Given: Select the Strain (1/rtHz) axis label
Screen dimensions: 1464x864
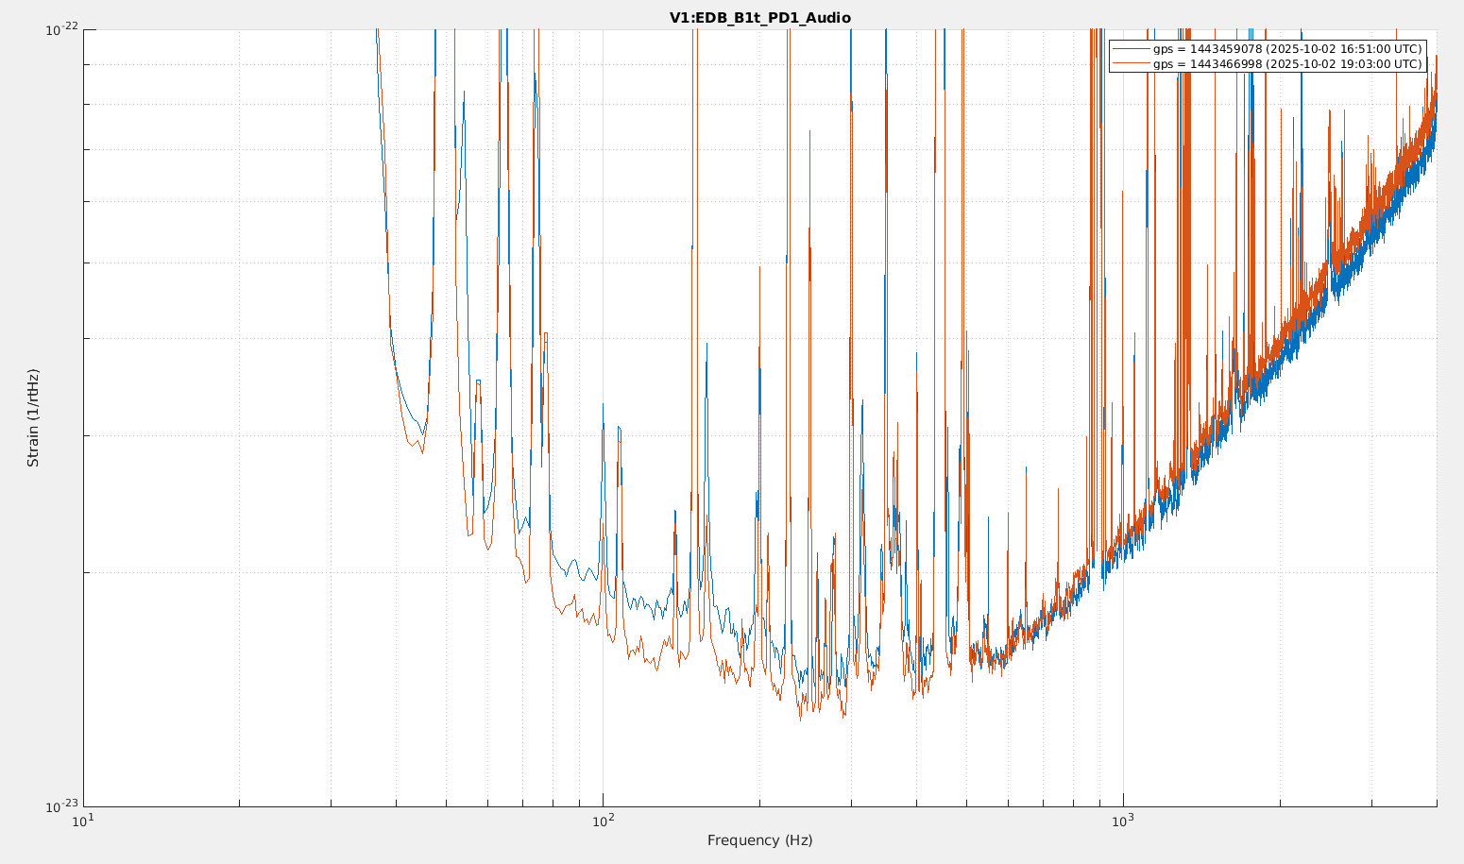Looking at the screenshot, I should point(34,417).
